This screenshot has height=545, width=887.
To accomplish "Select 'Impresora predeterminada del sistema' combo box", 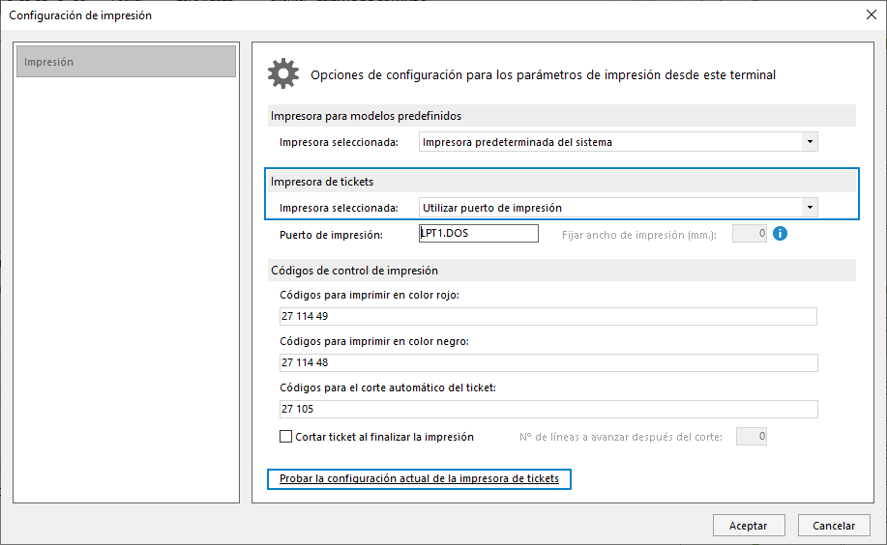I will [x=618, y=142].
